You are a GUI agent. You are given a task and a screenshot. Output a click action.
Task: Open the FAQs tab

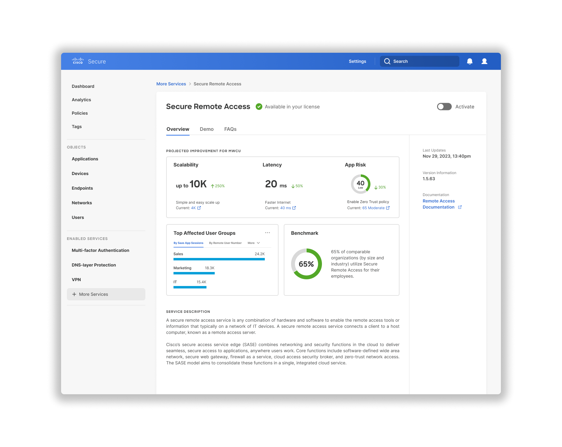230,129
